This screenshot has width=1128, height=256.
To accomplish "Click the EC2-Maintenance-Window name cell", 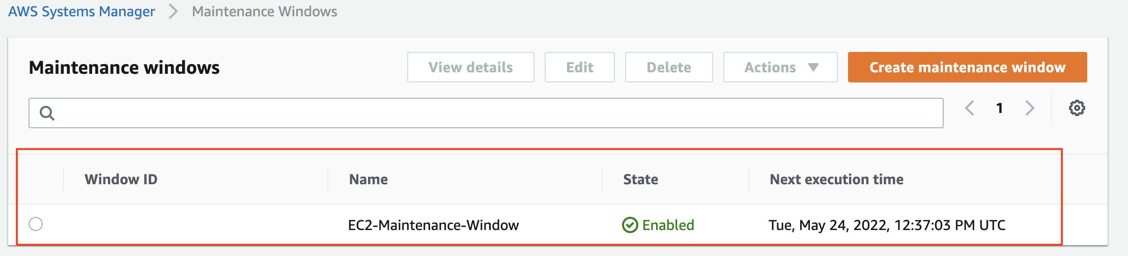I will (434, 225).
